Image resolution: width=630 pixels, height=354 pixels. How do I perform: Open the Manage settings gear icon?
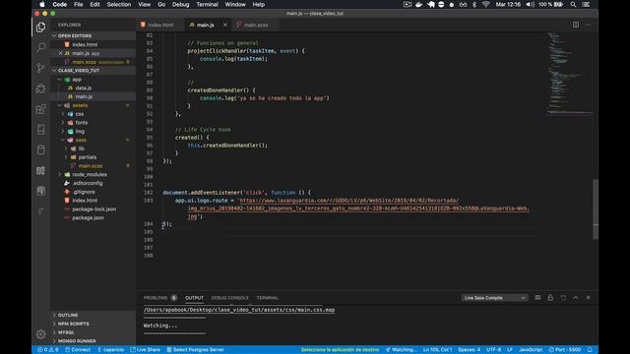tap(40, 334)
